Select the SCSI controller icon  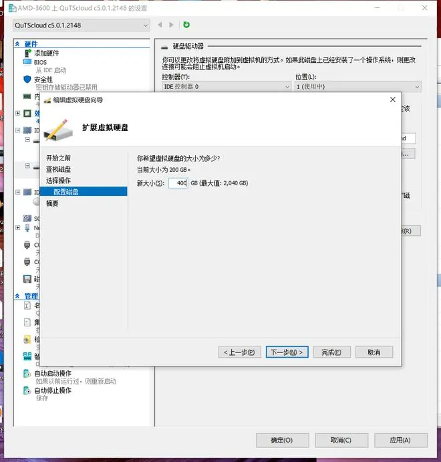click(x=27, y=219)
